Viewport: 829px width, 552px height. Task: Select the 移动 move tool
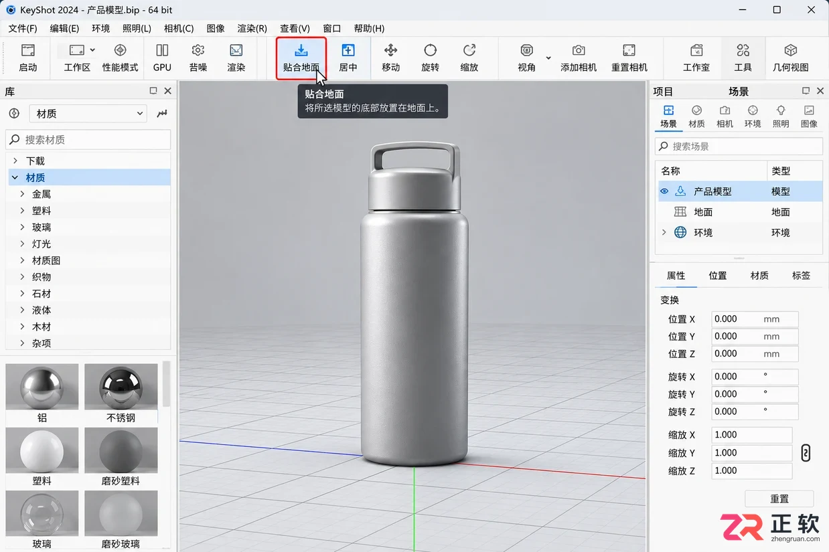click(391, 58)
